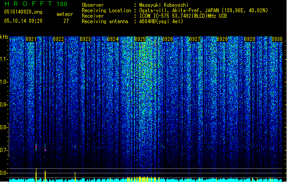Select the ICOM IC-575 receiver text
287x182 pixels.
[x=183, y=16]
